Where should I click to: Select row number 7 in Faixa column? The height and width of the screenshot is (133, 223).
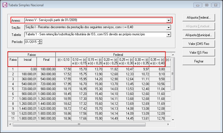pyautogui.click(x=13, y=99)
